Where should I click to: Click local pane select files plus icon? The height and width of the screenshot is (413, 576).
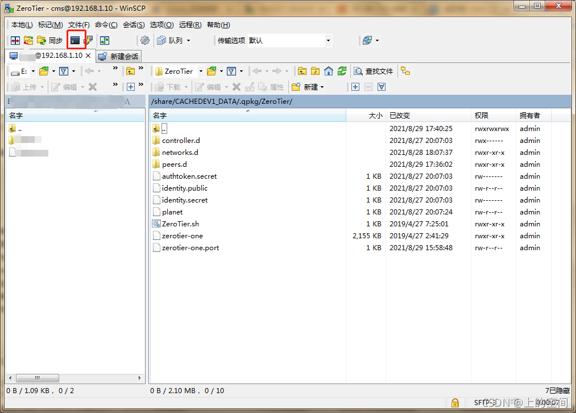(x=131, y=87)
